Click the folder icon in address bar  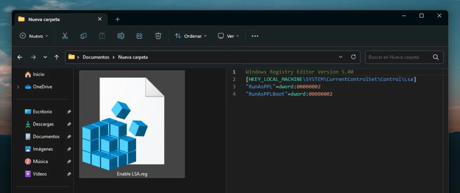coord(71,57)
